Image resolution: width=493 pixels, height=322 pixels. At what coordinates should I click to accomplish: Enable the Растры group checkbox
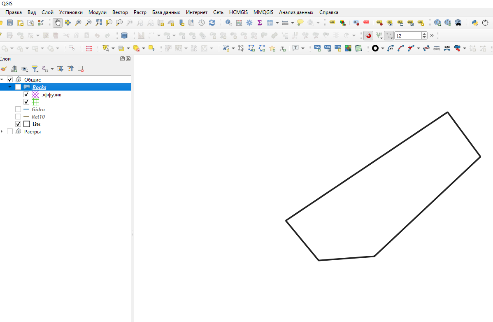10,131
